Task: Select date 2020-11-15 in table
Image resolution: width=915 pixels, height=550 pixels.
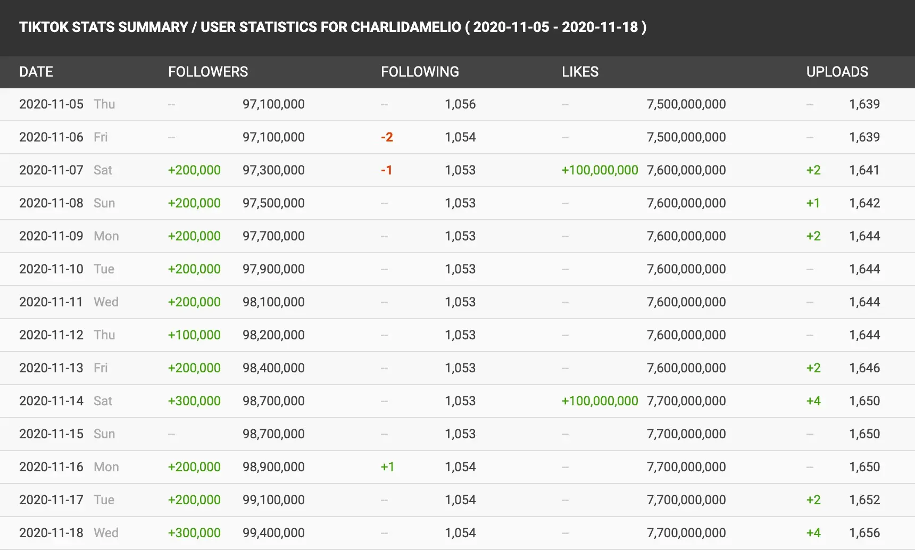Action: pyautogui.click(x=51, y=434)
